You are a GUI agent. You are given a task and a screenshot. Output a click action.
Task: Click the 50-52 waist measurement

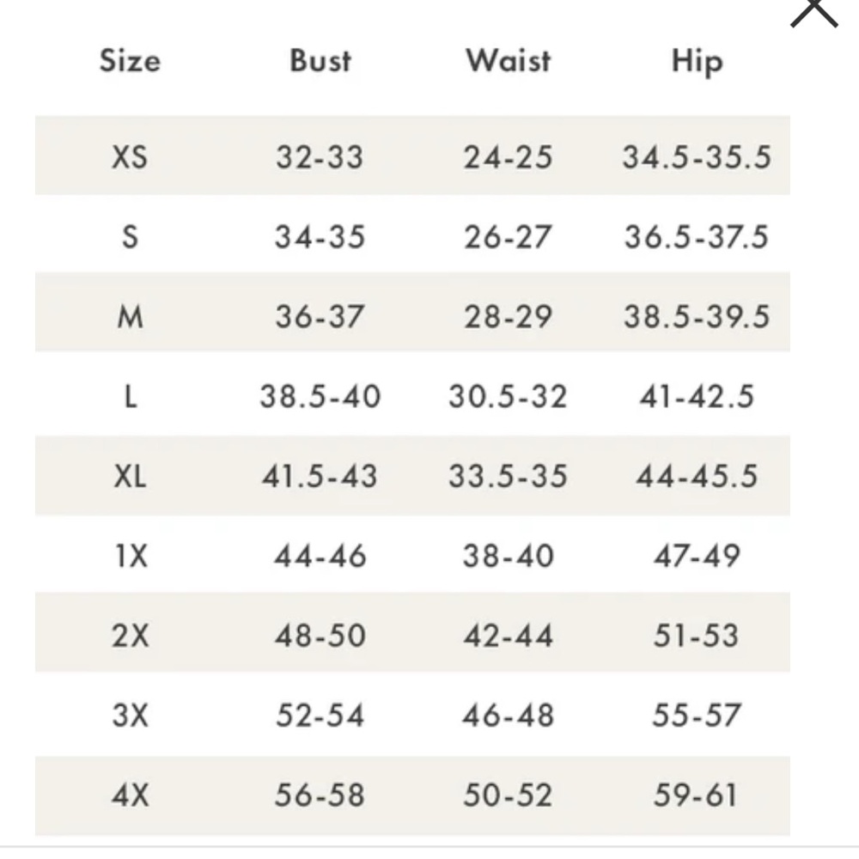coord(508,795)
